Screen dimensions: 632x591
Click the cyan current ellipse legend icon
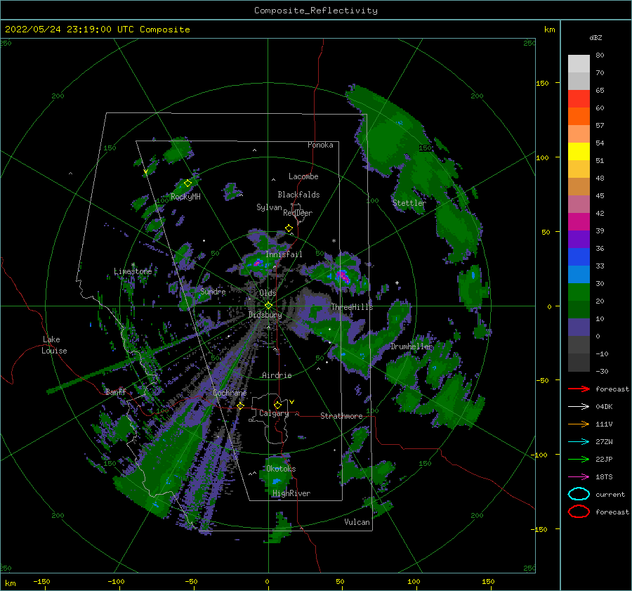point(579,494)
